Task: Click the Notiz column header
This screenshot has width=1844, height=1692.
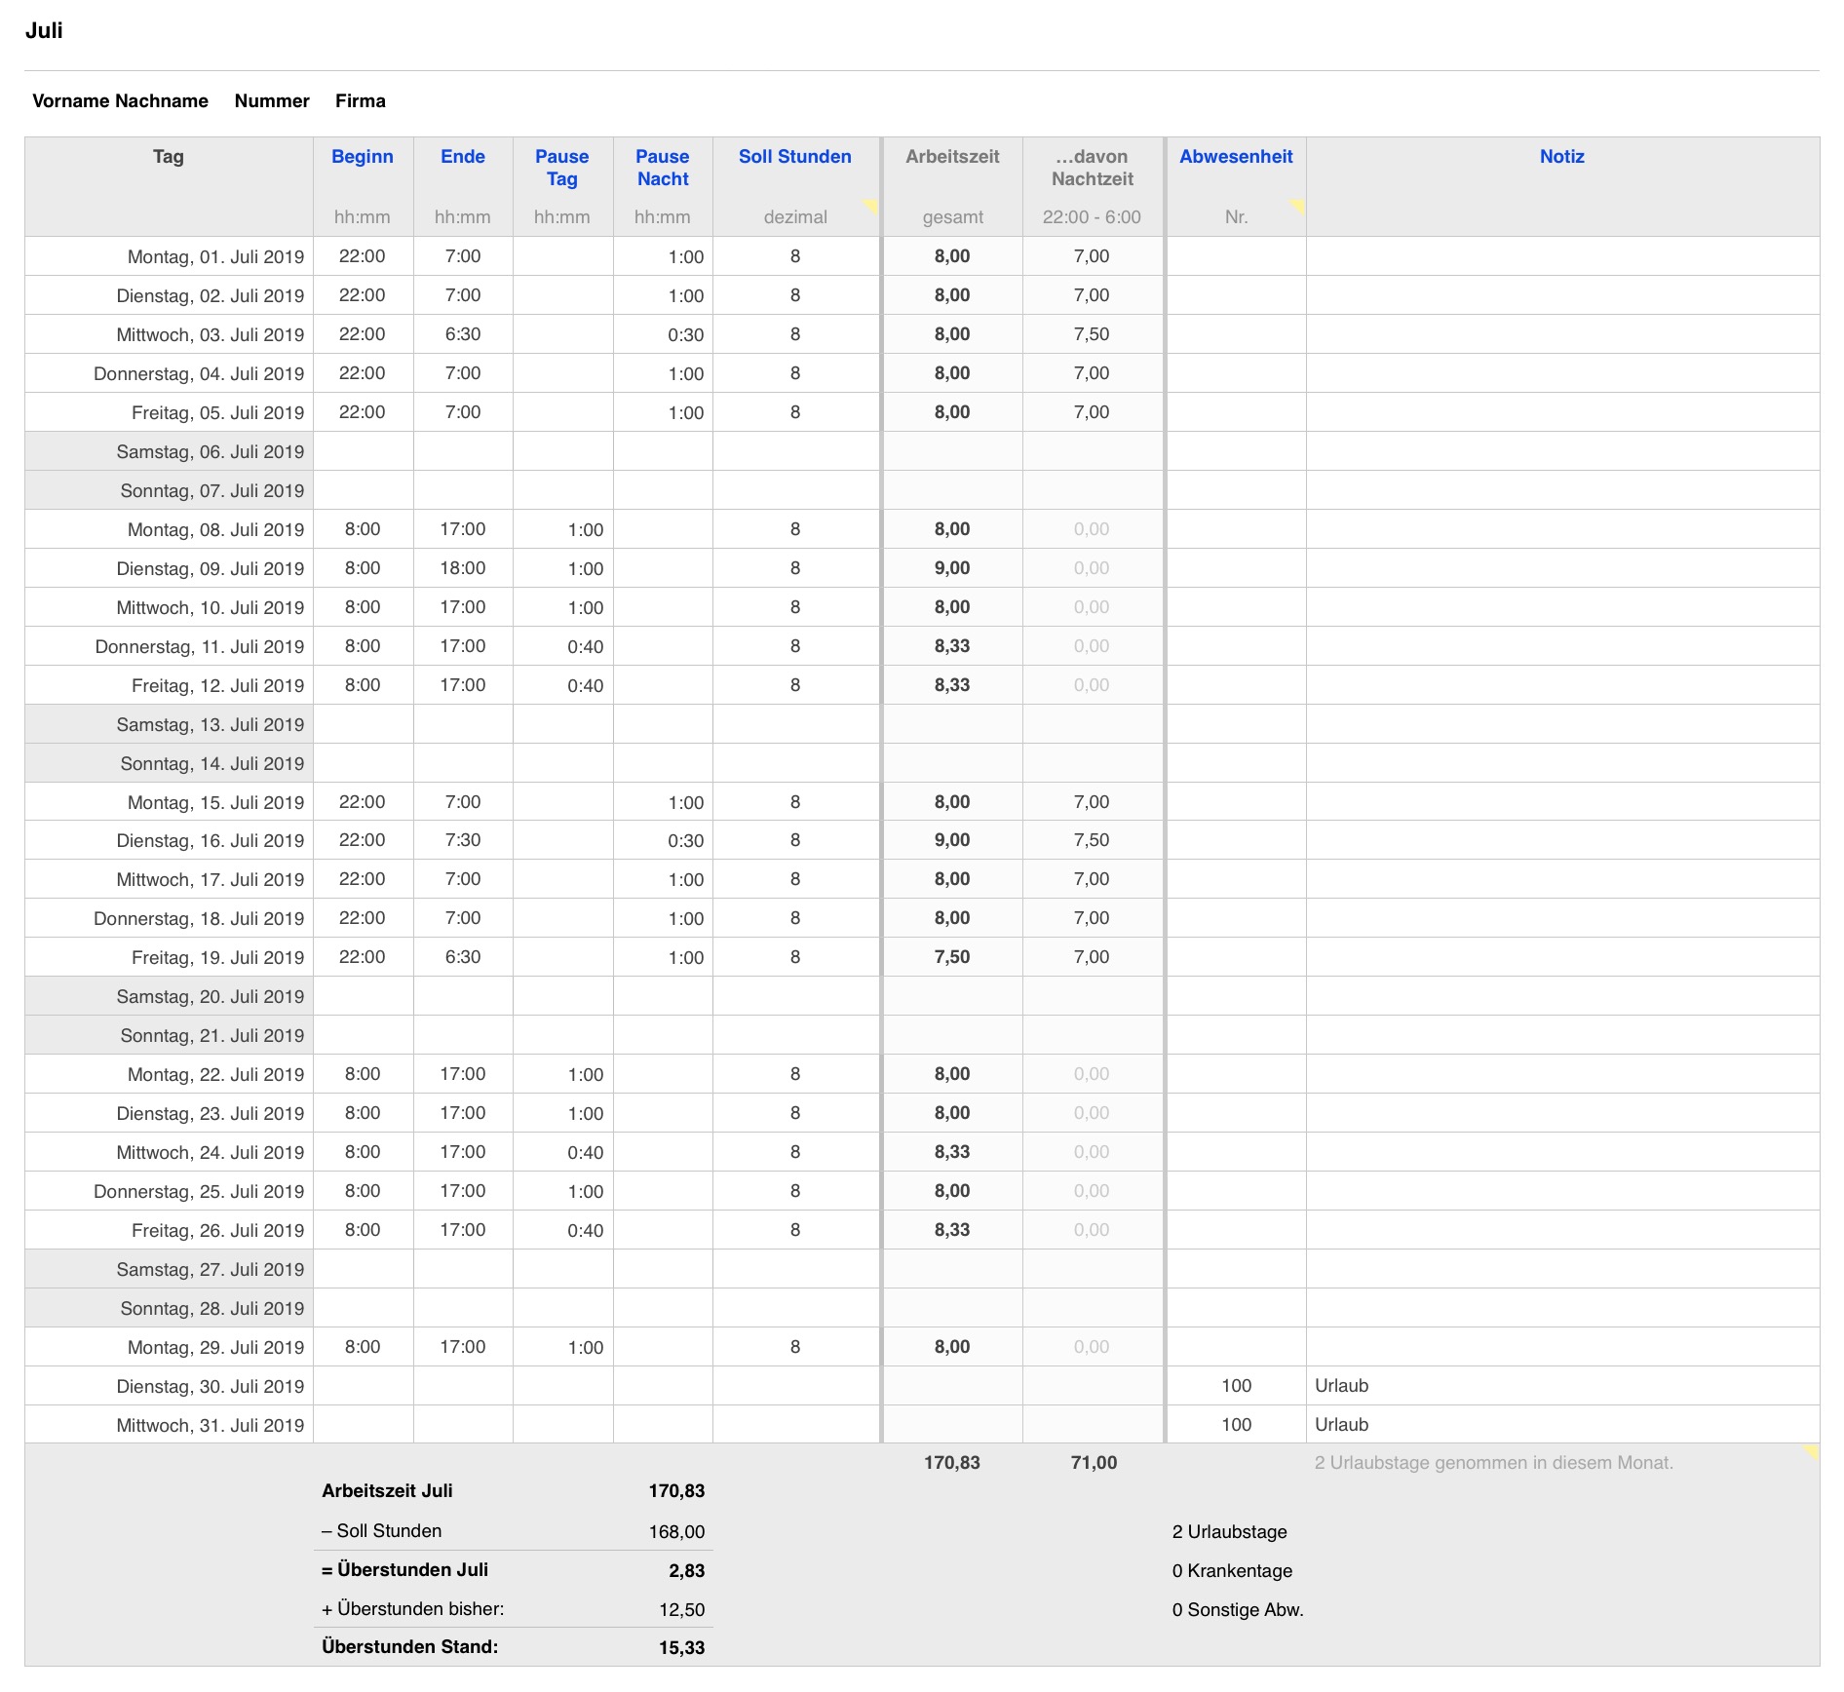Action: (1561, 157)
